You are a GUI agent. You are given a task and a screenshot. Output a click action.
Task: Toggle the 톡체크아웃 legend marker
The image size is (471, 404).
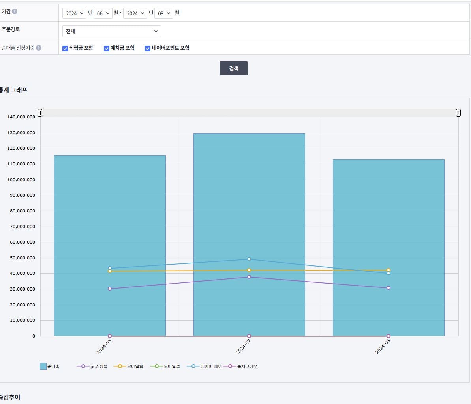(230, 366)
